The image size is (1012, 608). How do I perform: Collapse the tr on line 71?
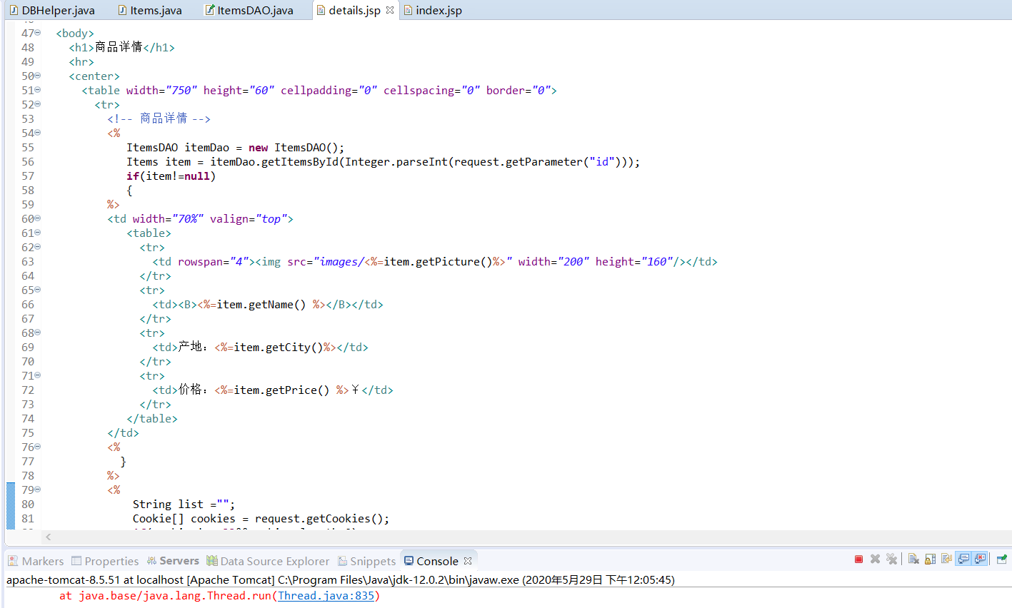(38, 375)
